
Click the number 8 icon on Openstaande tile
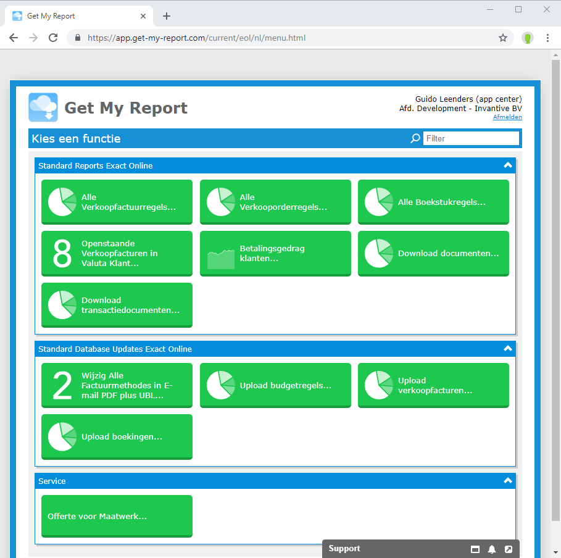click(62, 254)
